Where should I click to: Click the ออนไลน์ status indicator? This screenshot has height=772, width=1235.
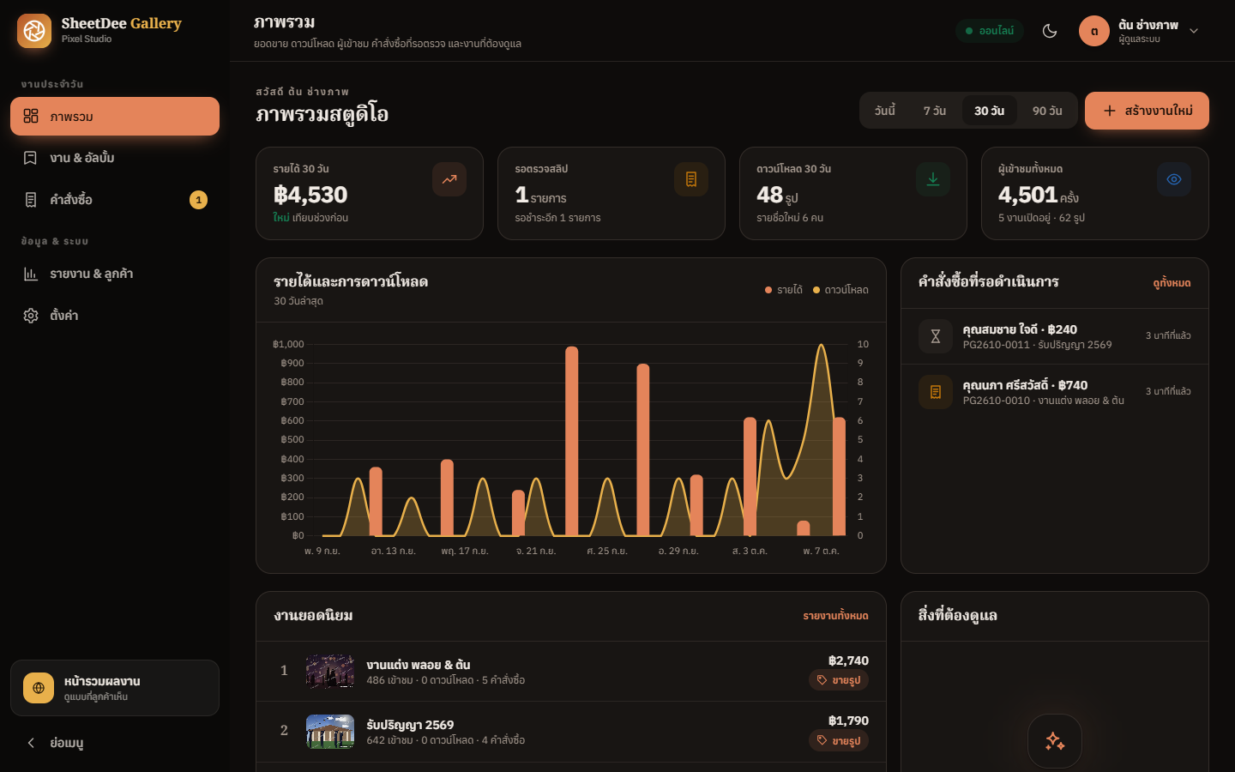coord(990,31)
